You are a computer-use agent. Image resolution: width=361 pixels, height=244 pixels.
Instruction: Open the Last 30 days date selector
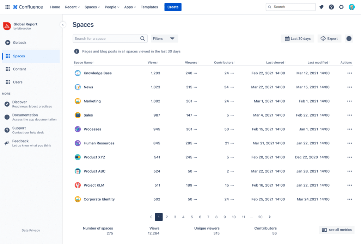tap(298, 38)
